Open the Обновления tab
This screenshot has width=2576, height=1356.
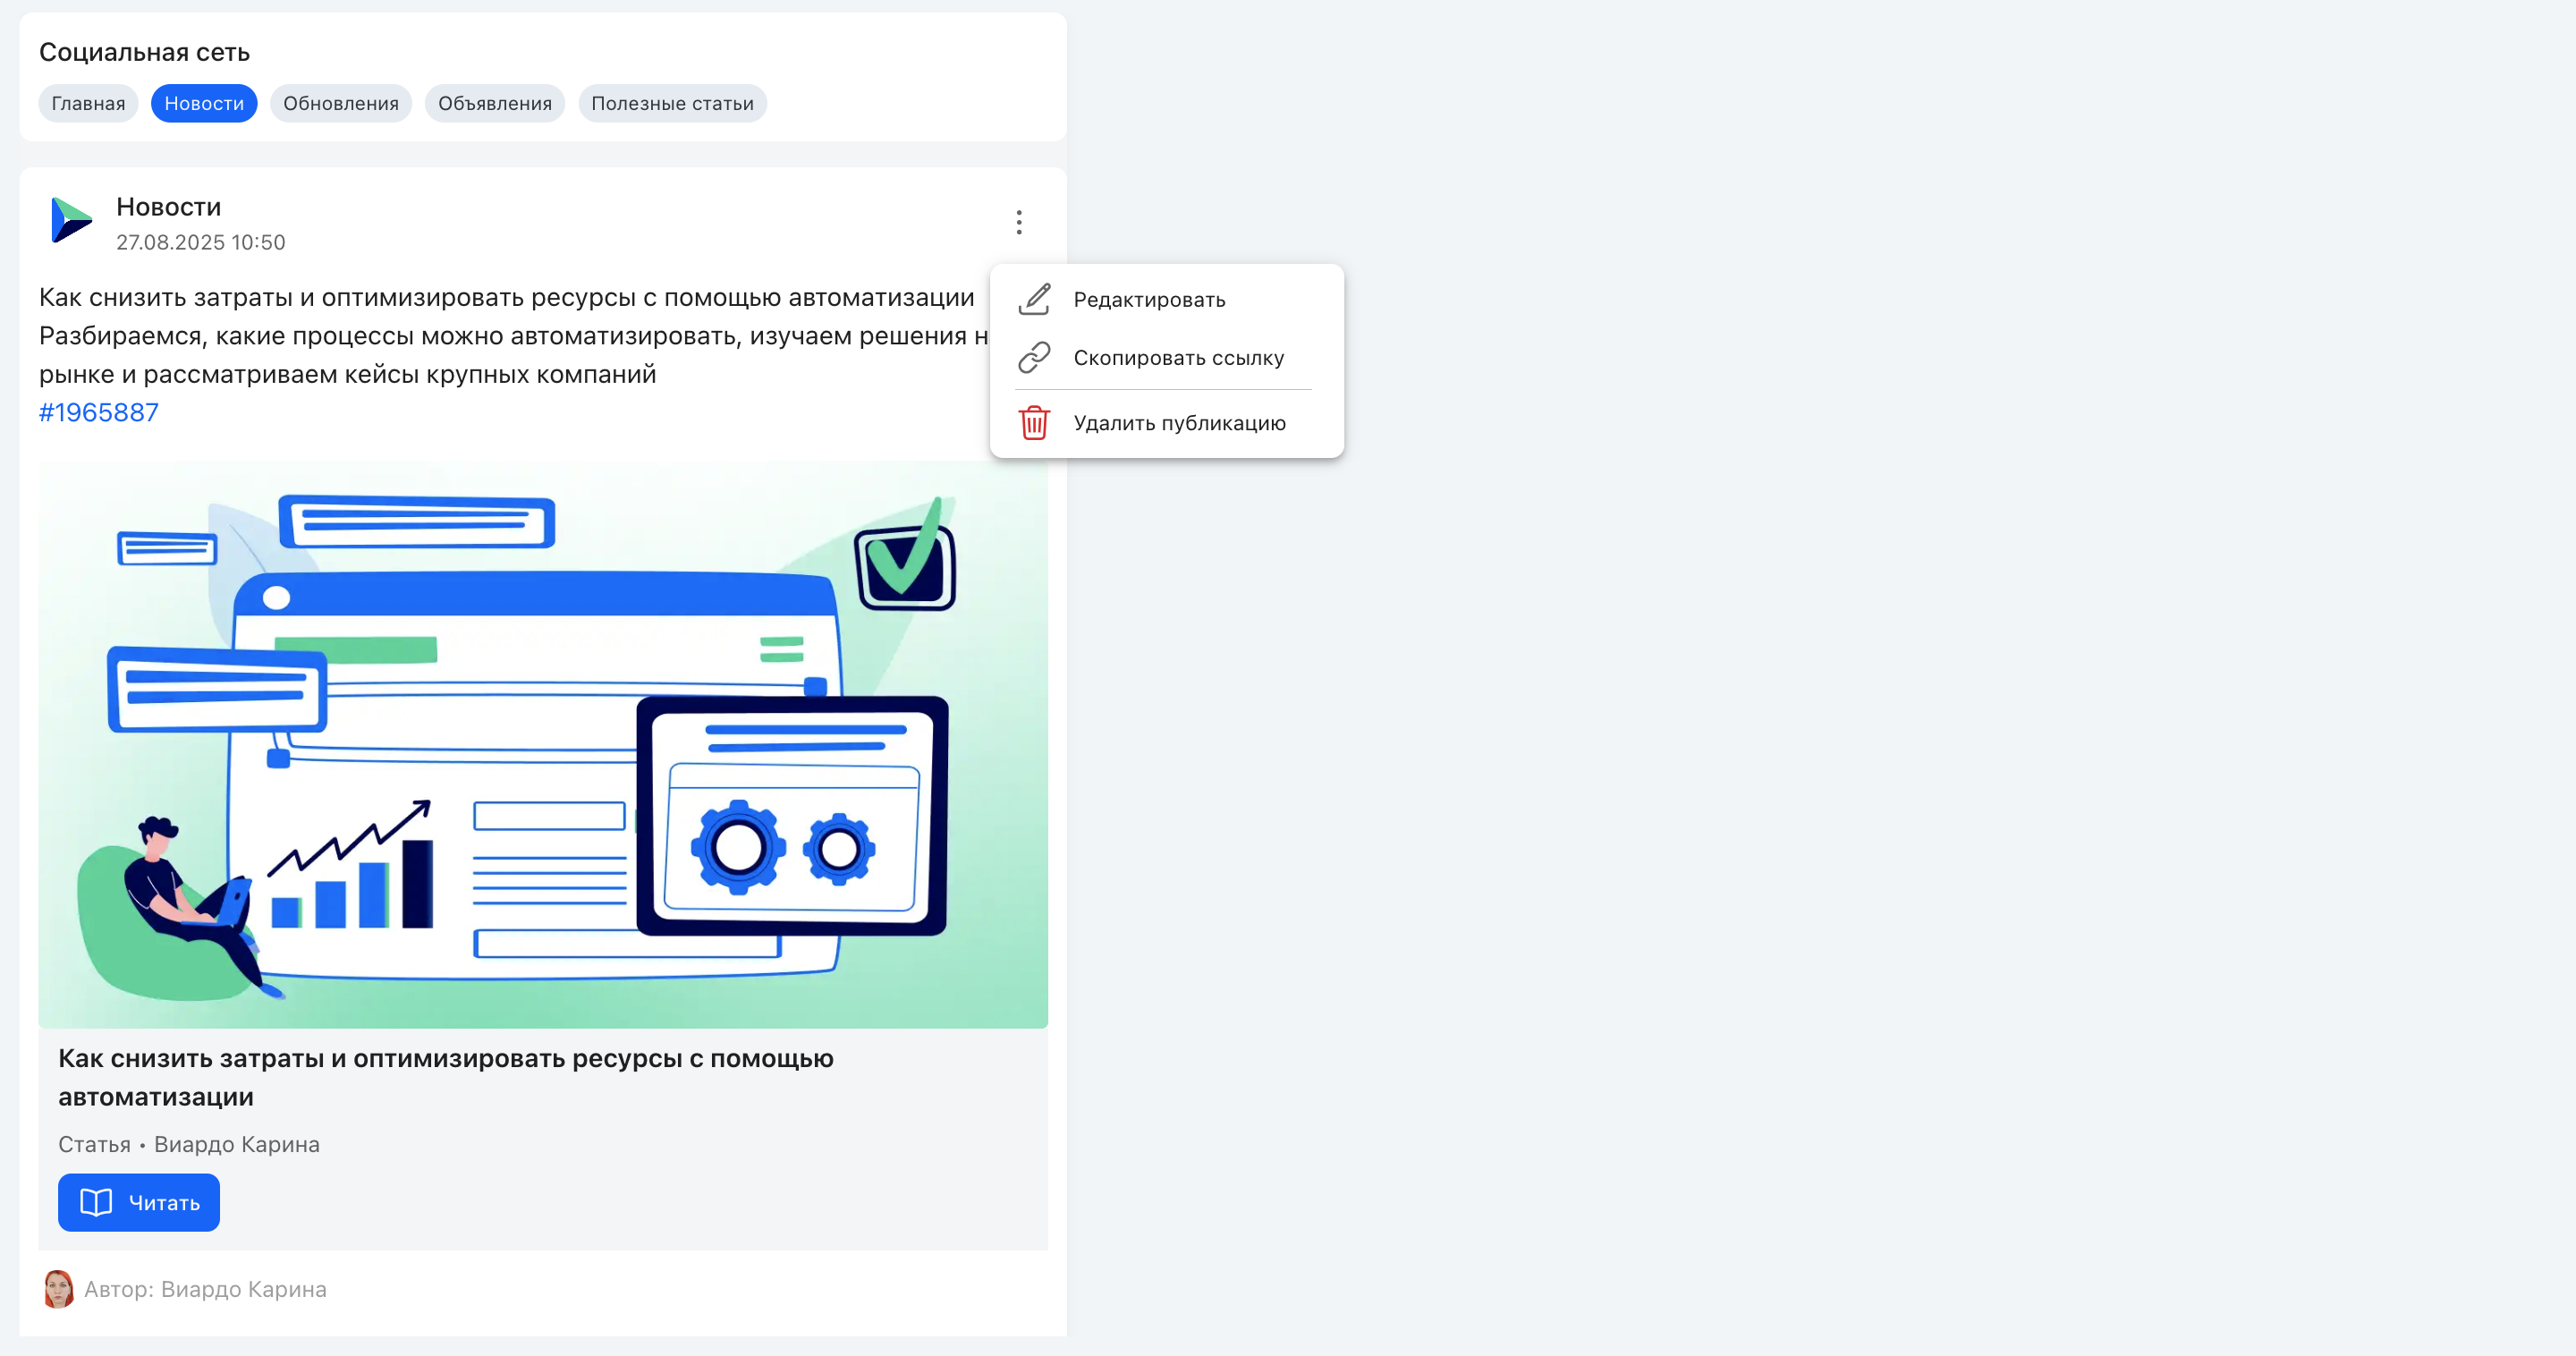coord(341,103)
